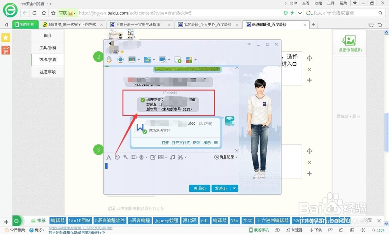Start QQ voice call with microphone icon
This screenshot has width=389, height=234.
(x=109, y=60)
